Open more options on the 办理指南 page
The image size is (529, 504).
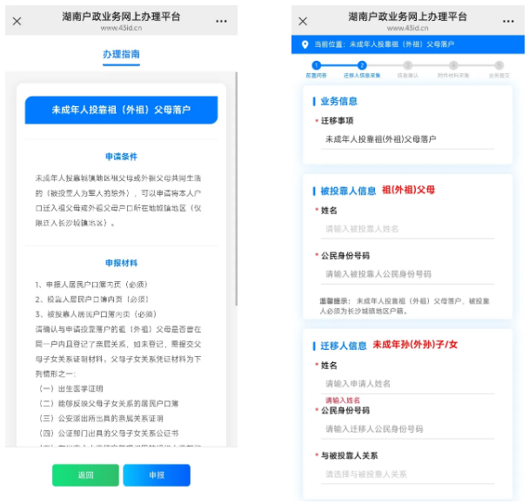point(222,21)
